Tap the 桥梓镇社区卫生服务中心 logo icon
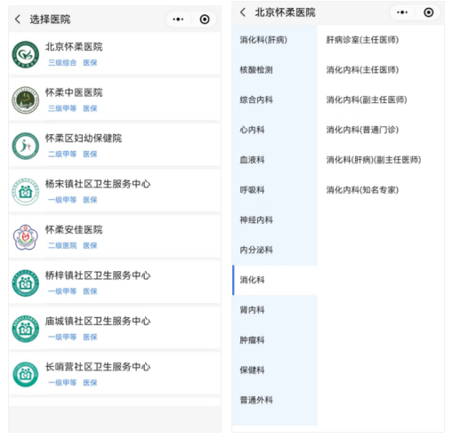 26,283
